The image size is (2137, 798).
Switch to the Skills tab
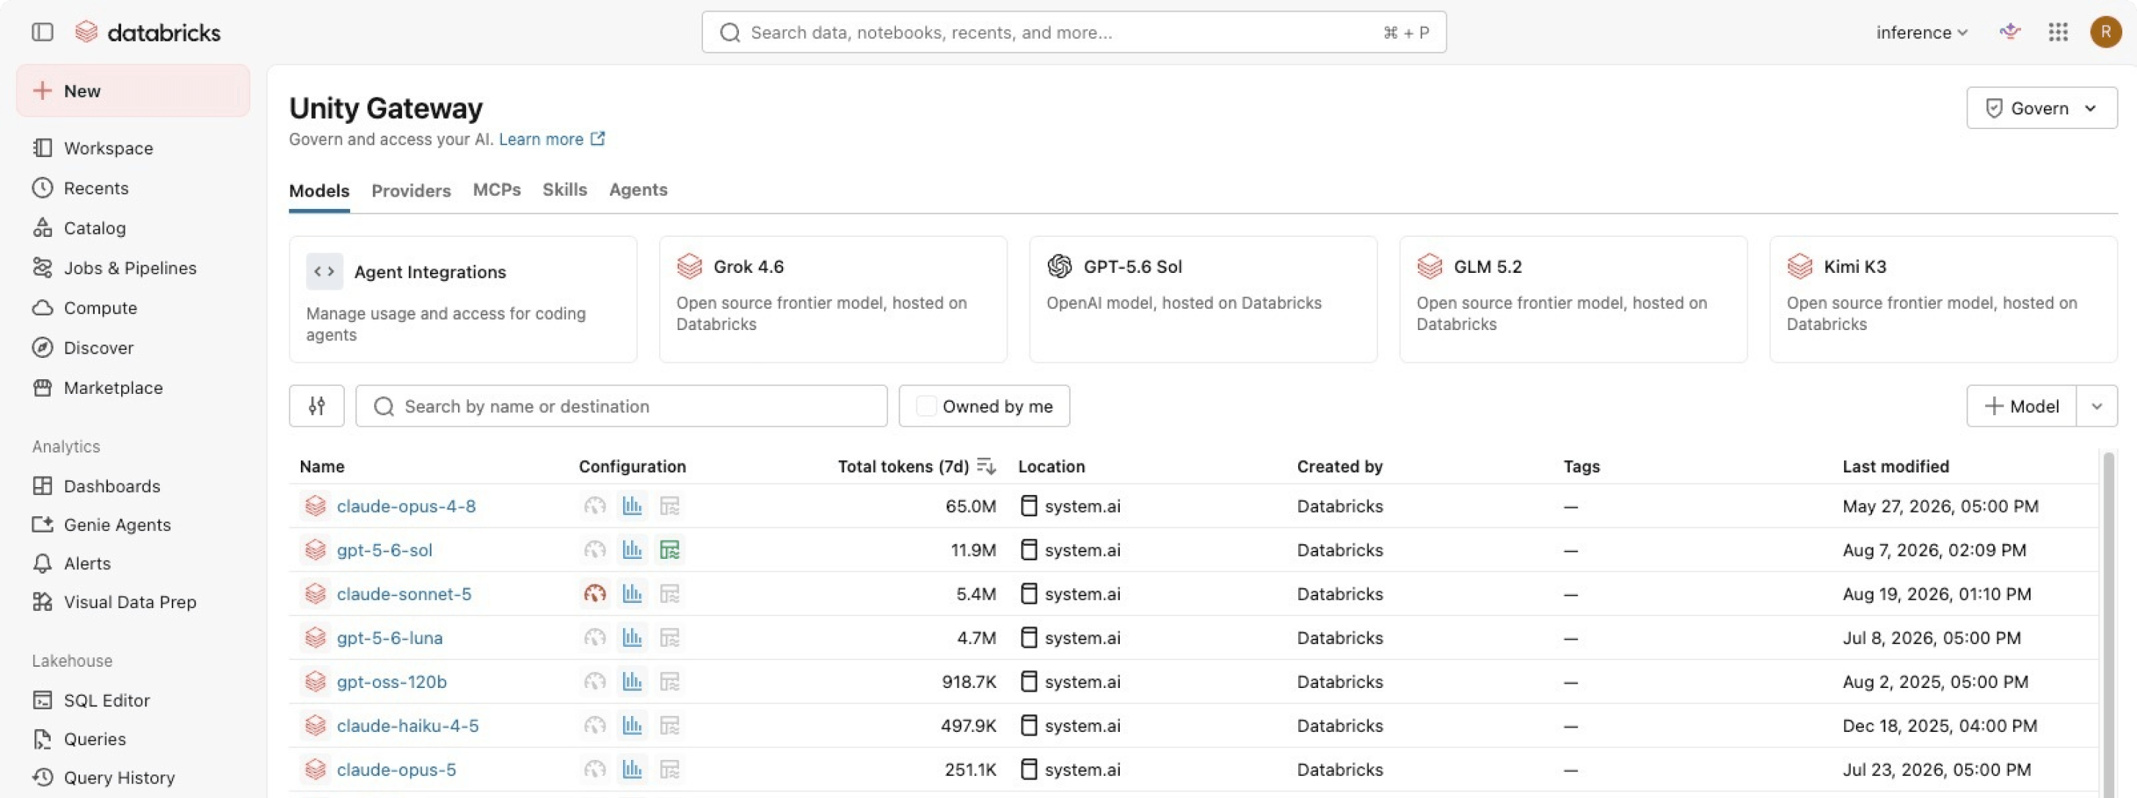[x=565, y=190]
